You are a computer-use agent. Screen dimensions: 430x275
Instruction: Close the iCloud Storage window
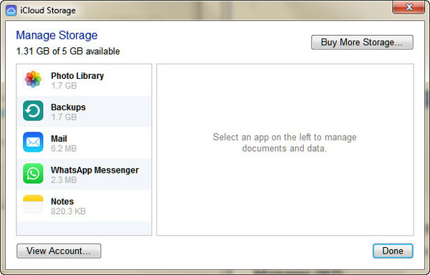(408, 7)
